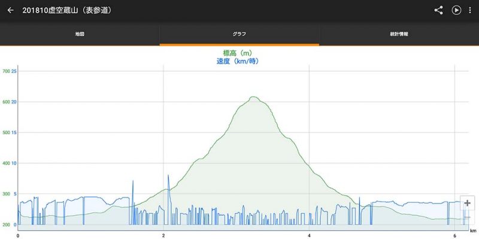Click the elevation peak on the green curve
The height and width of the screenshot is (239, 479).
pyautogui.click(x=253, y=97)
